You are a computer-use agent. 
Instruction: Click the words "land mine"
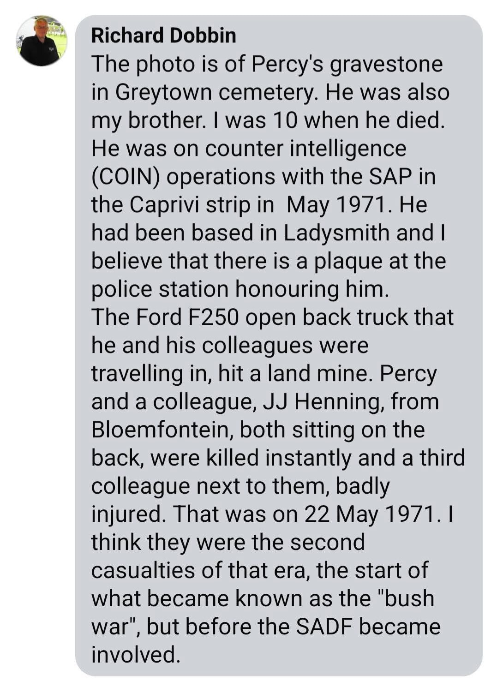point(319,373)
